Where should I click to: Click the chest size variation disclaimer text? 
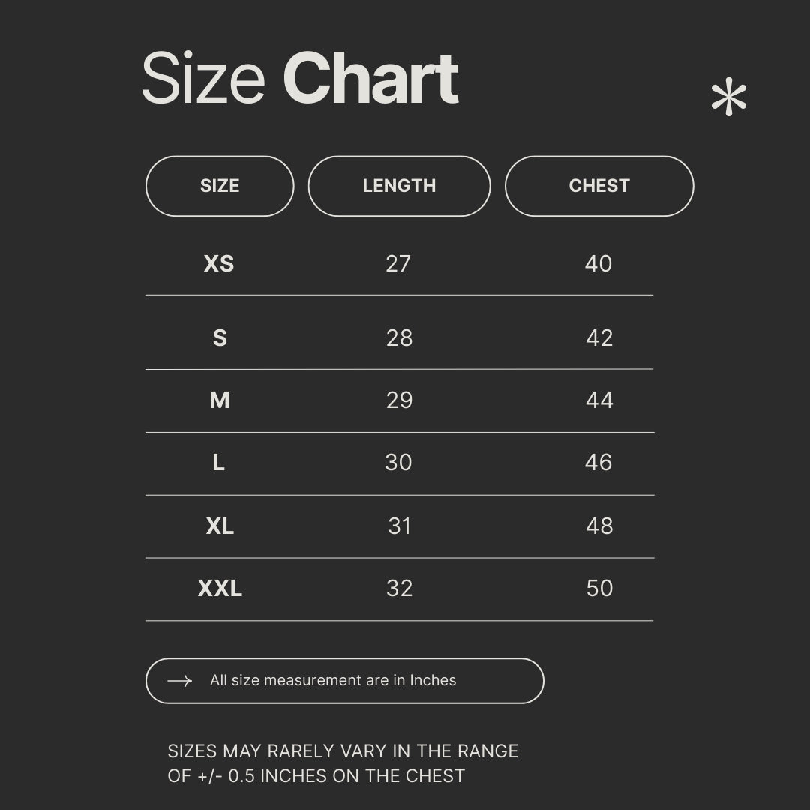coord(343,763)
